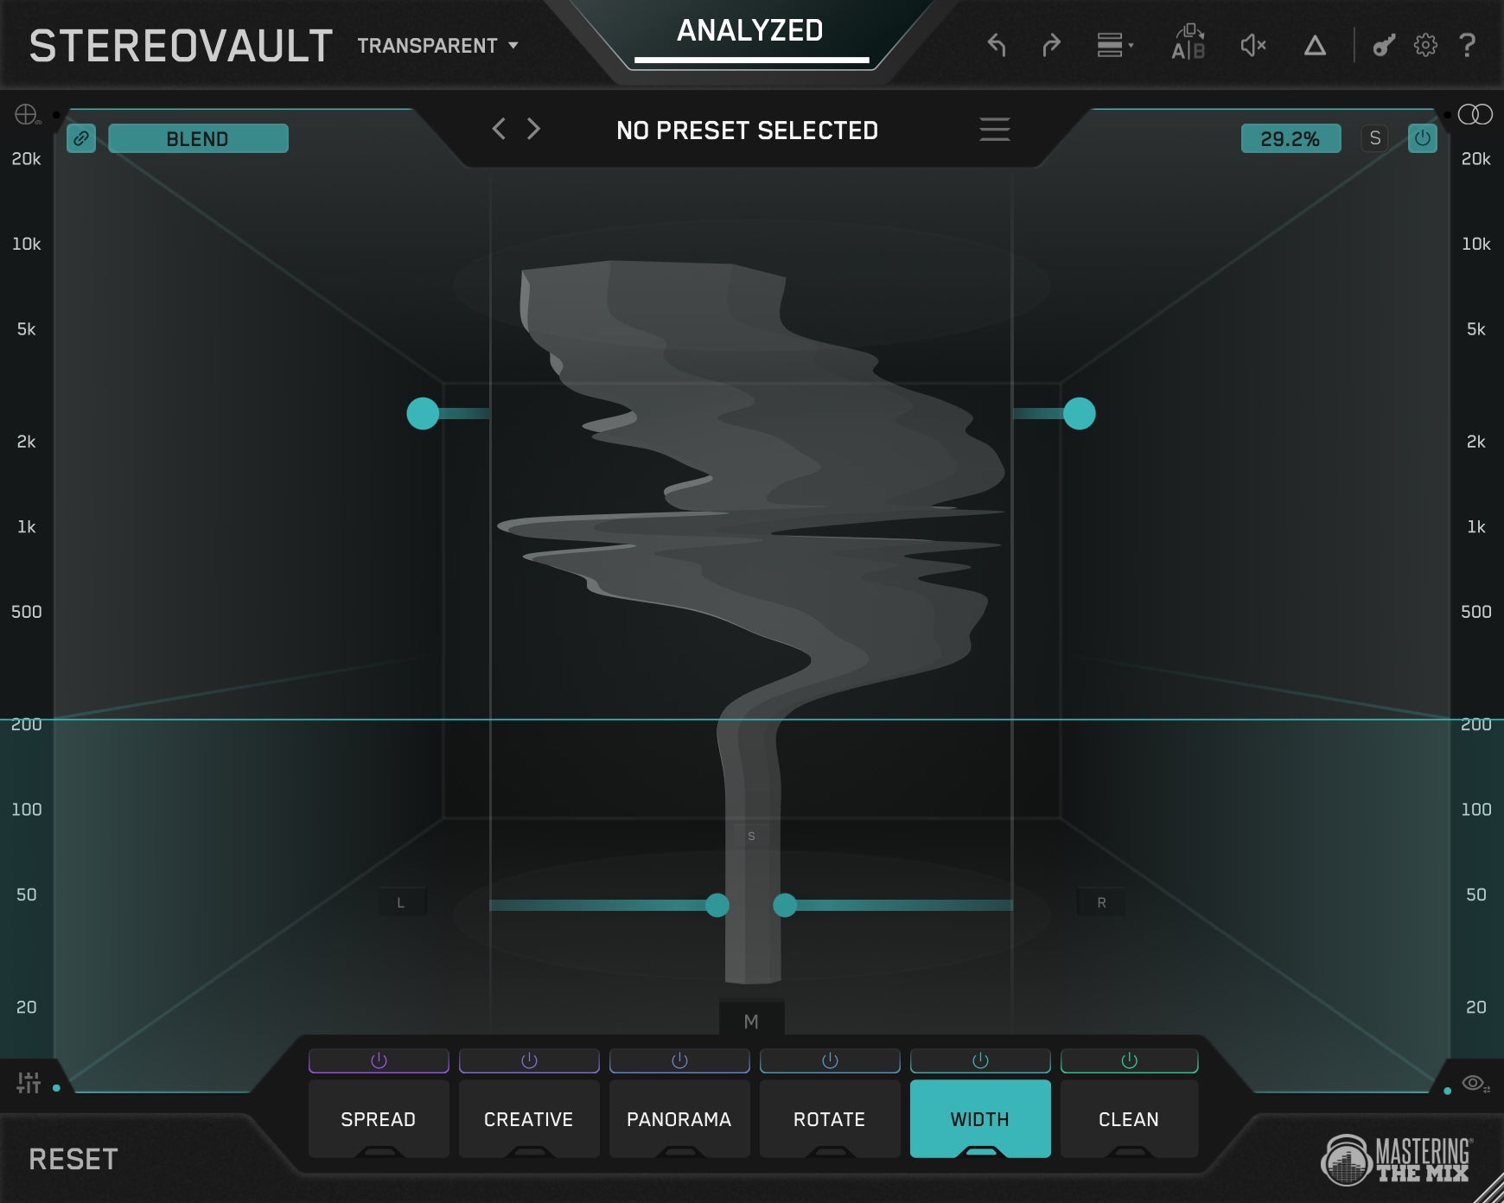The width and height of the screenshot is (1504, 1203).
Task: Toggle the WIDTH module power button
Action: [x=980, y=1060]
